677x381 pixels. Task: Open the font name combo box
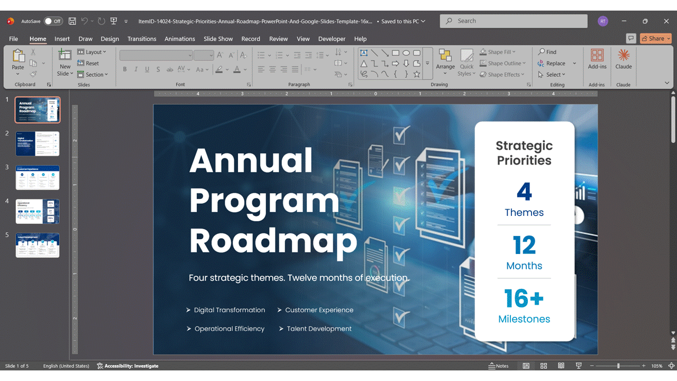(156, 55)
